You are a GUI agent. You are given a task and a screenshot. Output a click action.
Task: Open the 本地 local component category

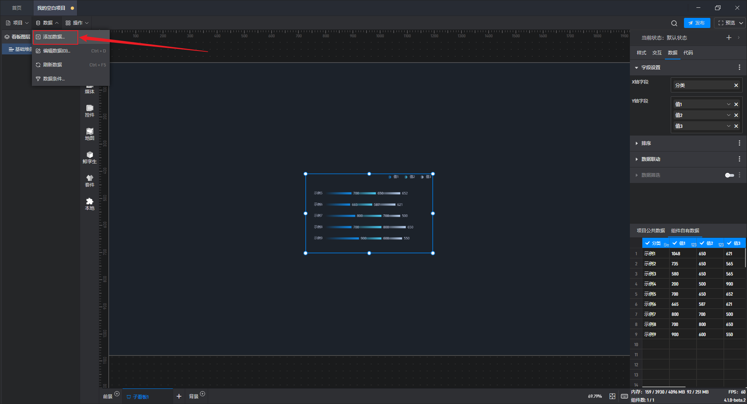click(x=89, y=204)
